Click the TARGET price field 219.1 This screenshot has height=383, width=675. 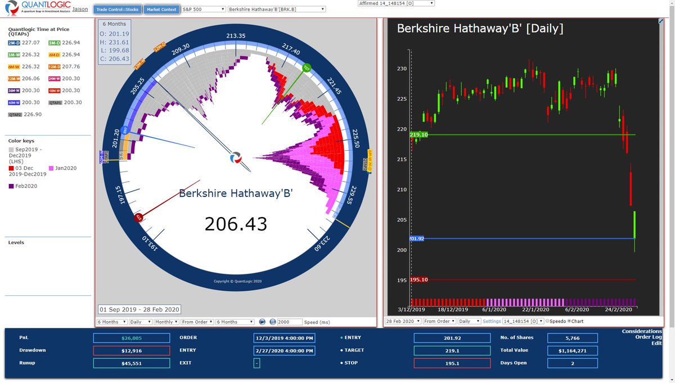[452, 350]
